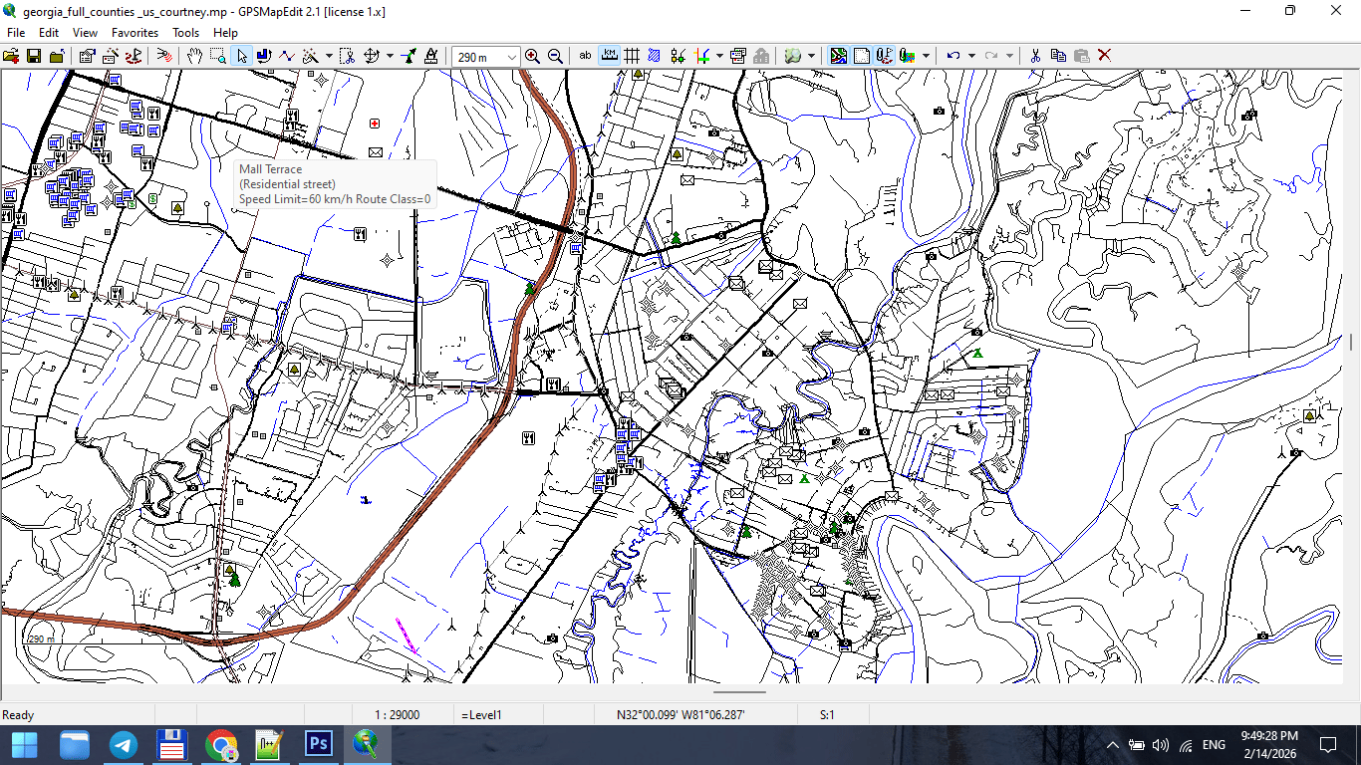1361x765 pixels.
Task: Zoom in with the magnifier-plus icon
Action: point(532,56)
